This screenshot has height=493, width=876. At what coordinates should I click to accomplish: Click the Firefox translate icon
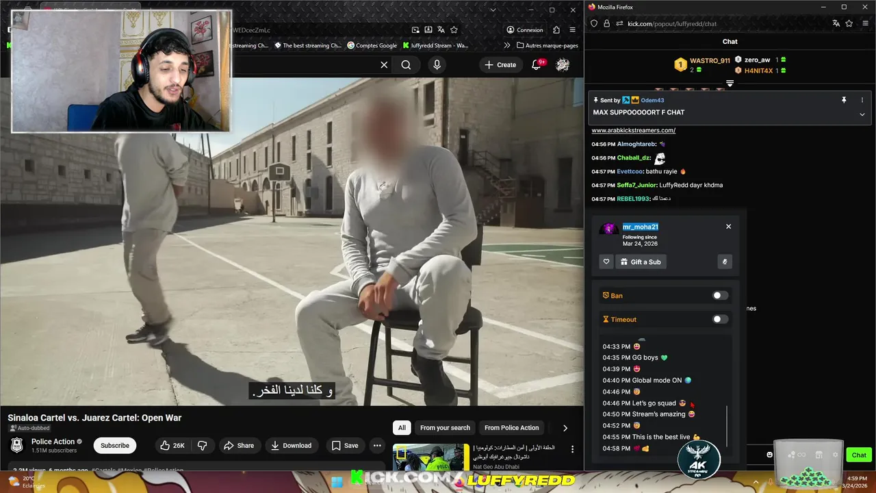836,23
